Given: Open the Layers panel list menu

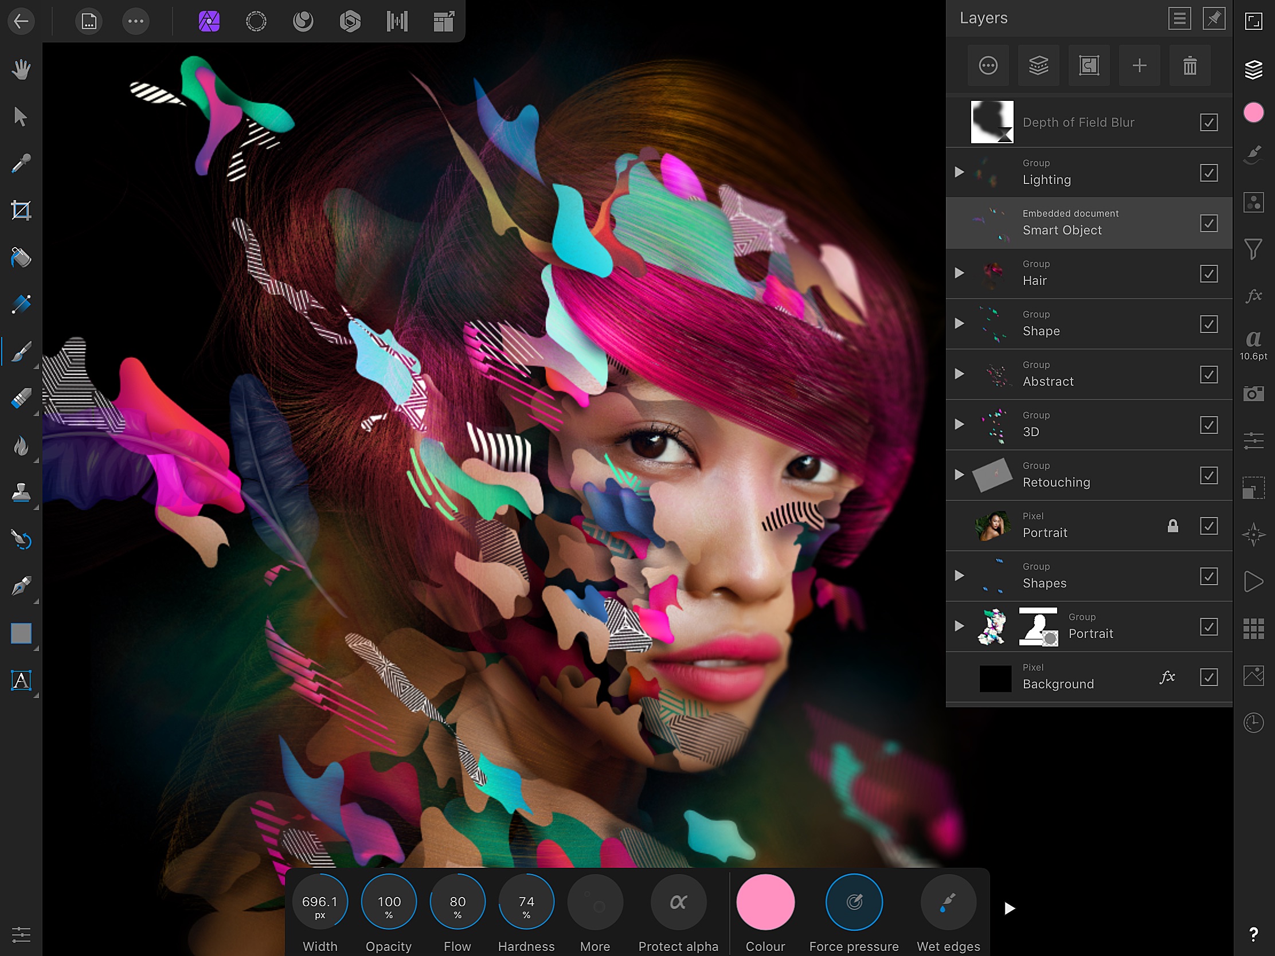Looking at the screenshot, I should click(1179, 19).
